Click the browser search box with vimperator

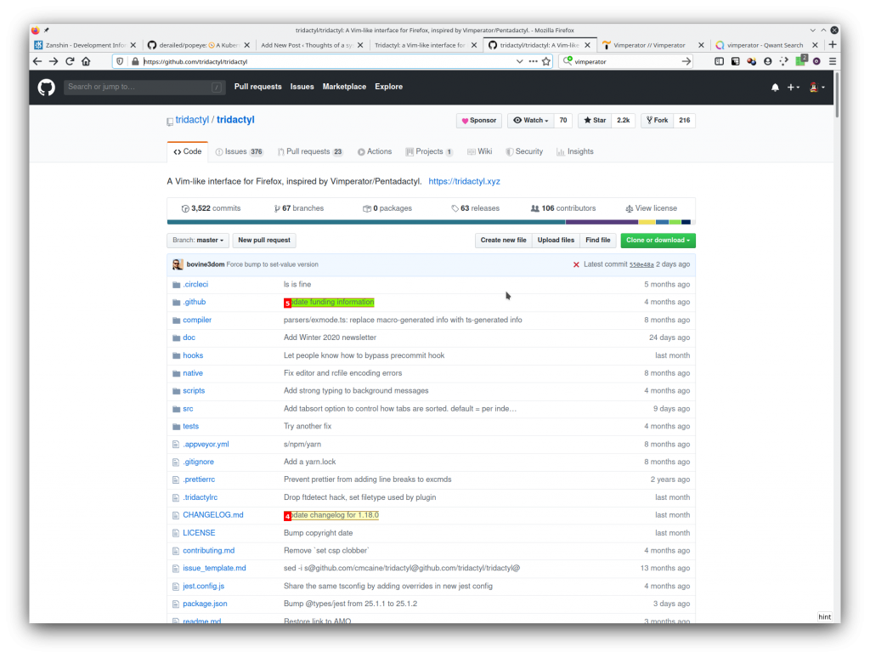click(x=626, y=62)
